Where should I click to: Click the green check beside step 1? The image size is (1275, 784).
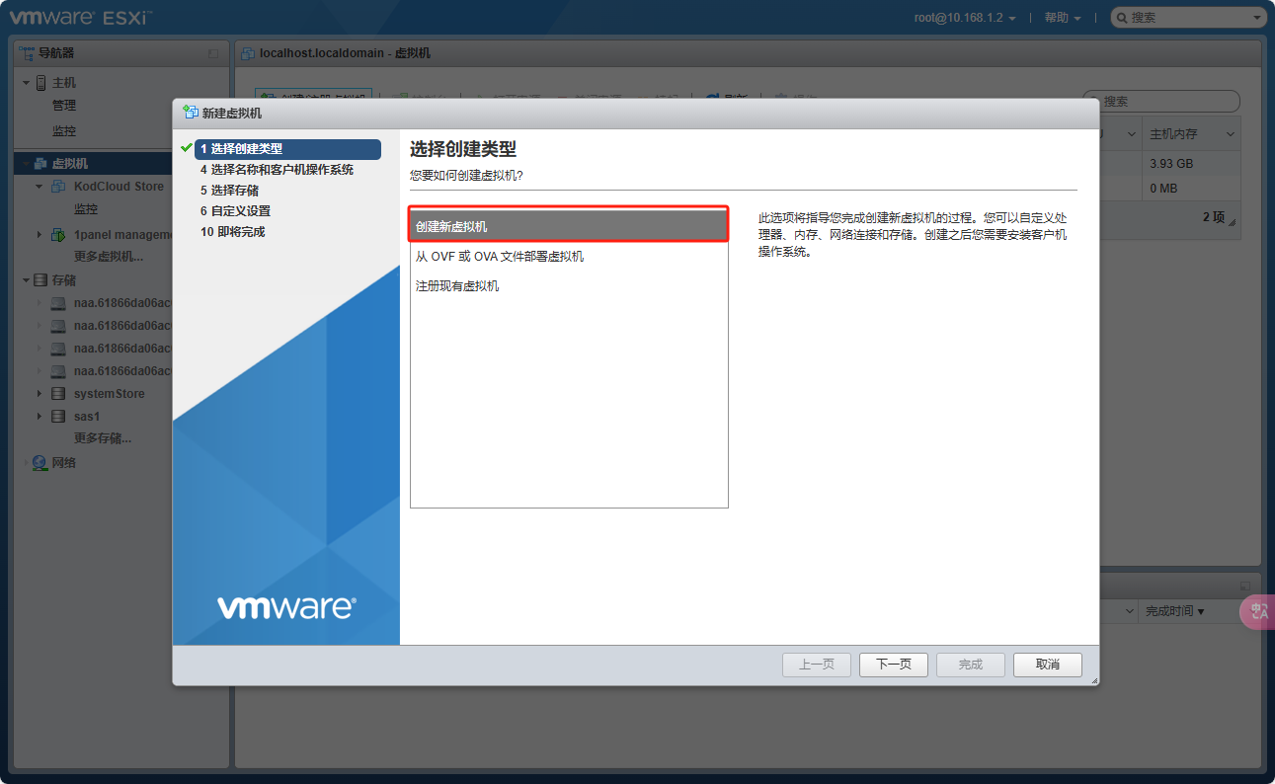187,148
